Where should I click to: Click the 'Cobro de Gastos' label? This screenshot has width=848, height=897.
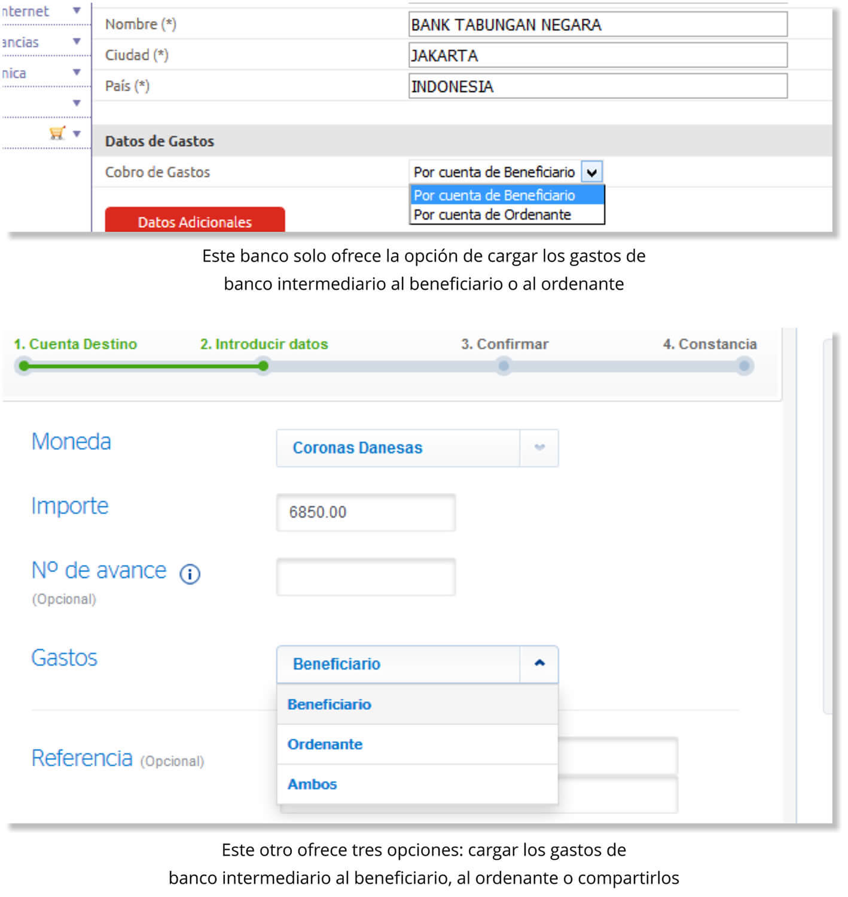pos(158,172)
